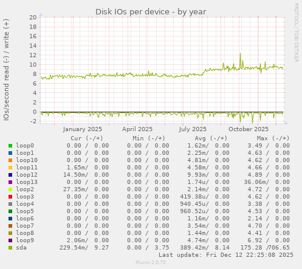
Task: Click the 'January 2025' axis label
Action: pyautogui.click(x=83, y=129)
